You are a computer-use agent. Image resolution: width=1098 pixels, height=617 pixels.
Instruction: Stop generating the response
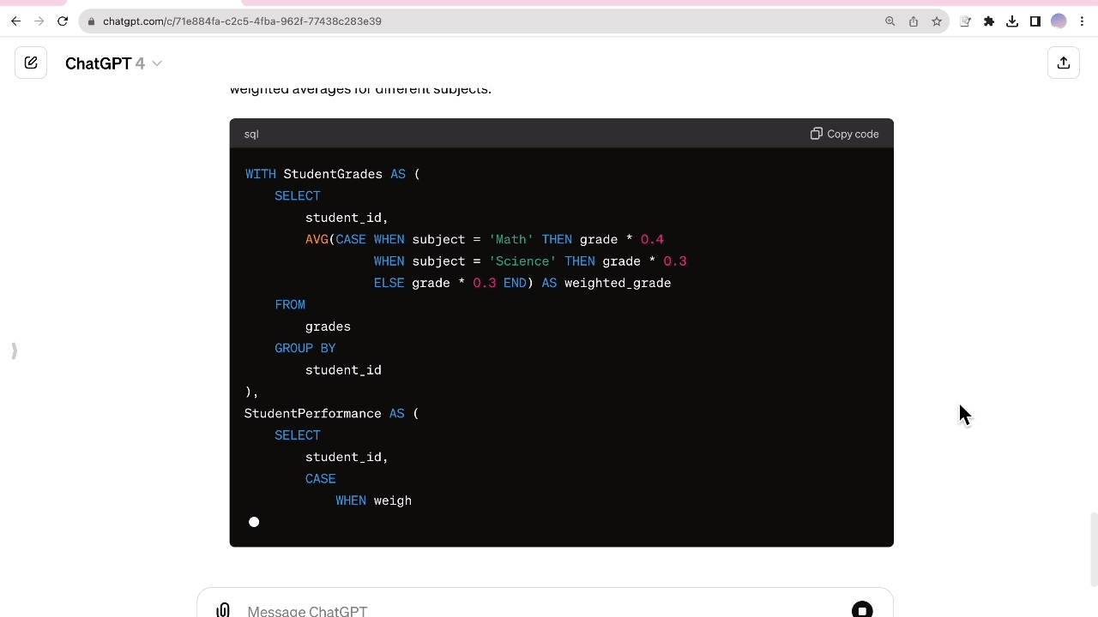coord(862,610)
